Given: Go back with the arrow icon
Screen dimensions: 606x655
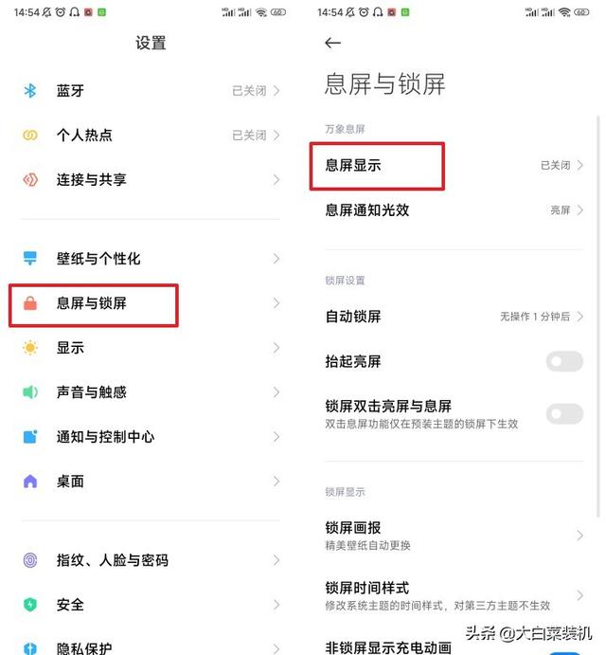Looking at the screenshot, I should click(x=332, y=44).
